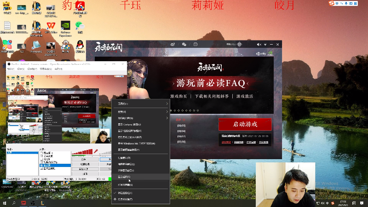368x207 pixels.
Task: Open the League of Legends WeGame desktop shortcut
Action: tap(36, 28)
